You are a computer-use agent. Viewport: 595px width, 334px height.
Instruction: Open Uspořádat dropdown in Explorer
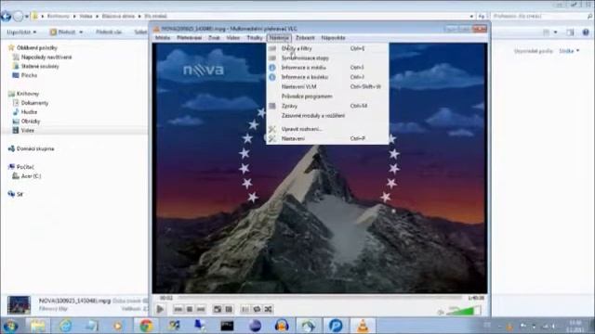click(x=21, y=32)
